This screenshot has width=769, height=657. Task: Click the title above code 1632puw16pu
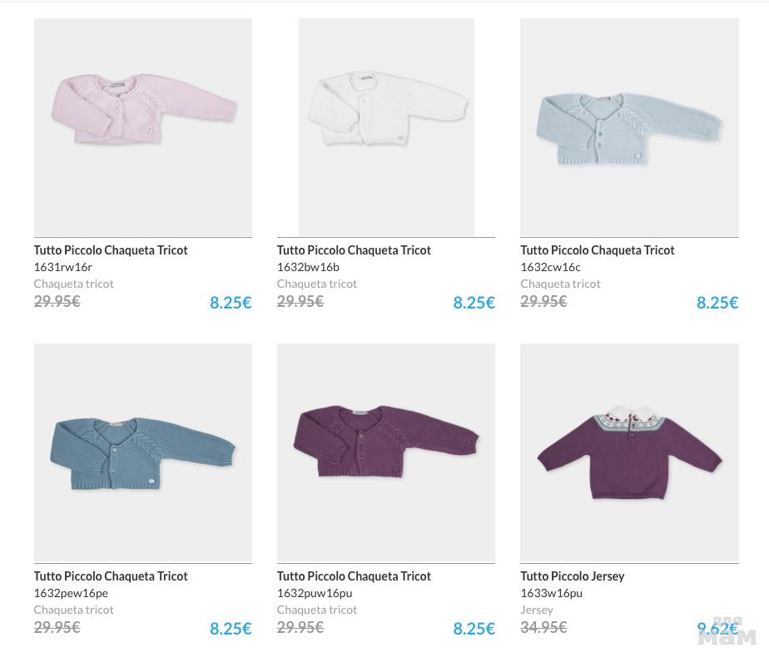pyautogui.click(x=354, y=575)
